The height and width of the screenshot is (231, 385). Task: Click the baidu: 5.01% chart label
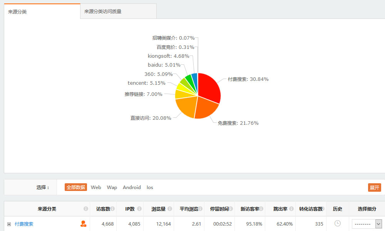coord(164,65)
